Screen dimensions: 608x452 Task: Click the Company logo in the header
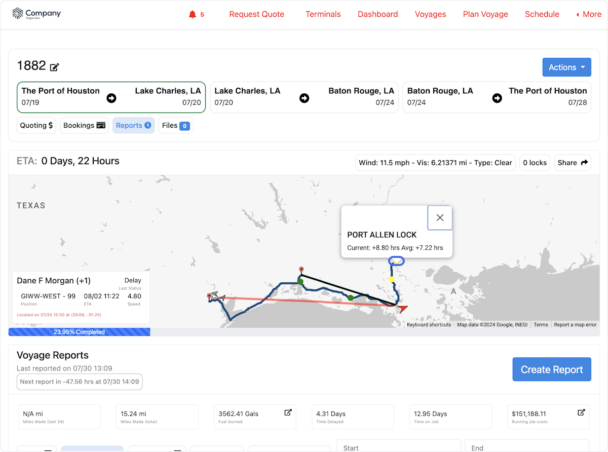point(36,14)
